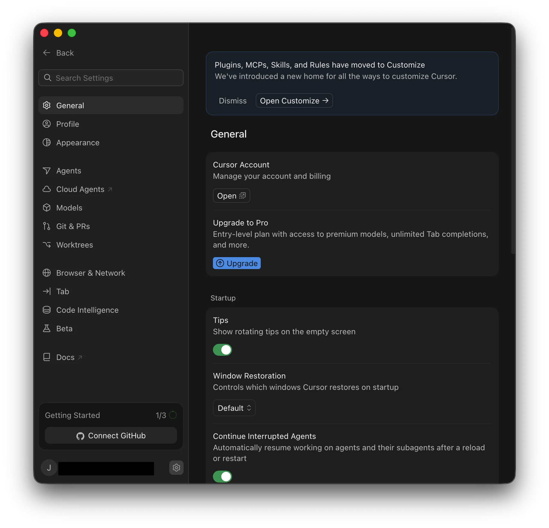Open the Beta settings section
549x528 pixels.
coord(111,328)
